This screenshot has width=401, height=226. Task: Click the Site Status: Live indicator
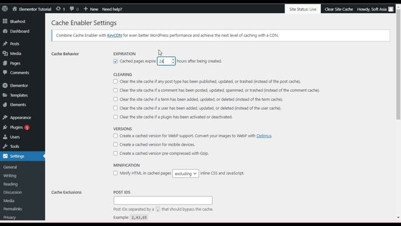303,9
